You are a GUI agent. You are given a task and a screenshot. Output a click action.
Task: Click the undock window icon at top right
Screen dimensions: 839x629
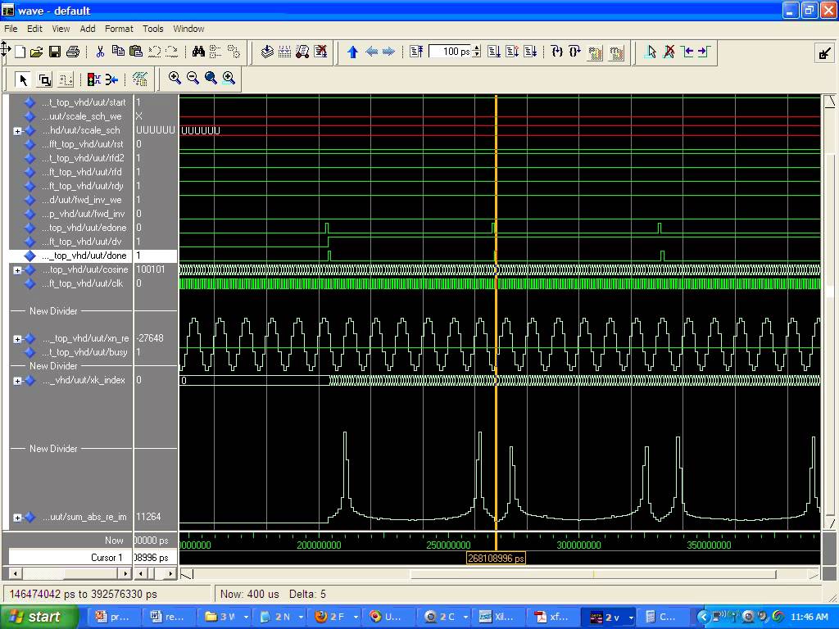pyautogui.click(x=824, y=53)
